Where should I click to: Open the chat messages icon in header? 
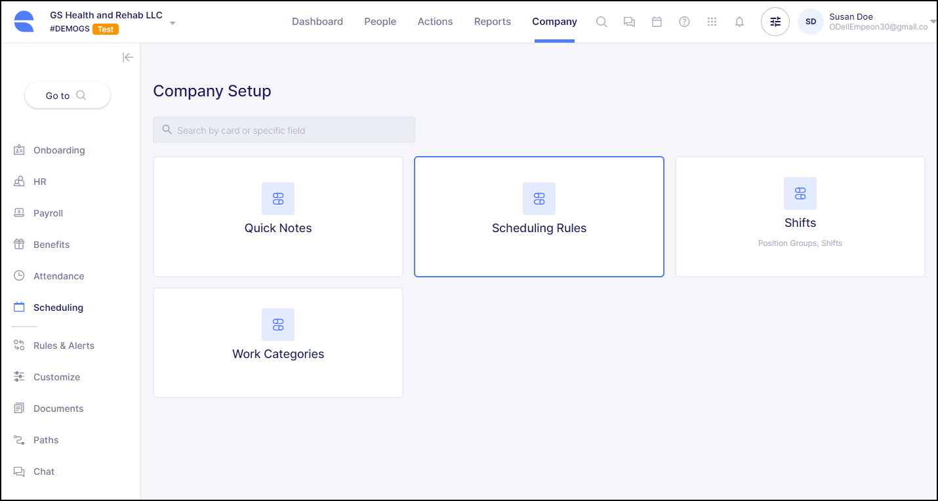click(x=629, y=22)
